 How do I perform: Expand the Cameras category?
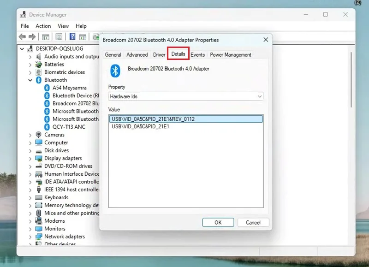(30, 135)
